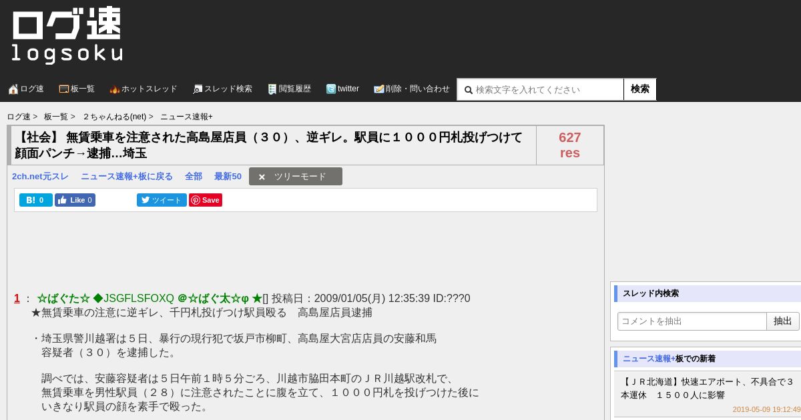Show 最新50 posts link
The width and height of the screenshot is (801, 420).
coord(228,177)
